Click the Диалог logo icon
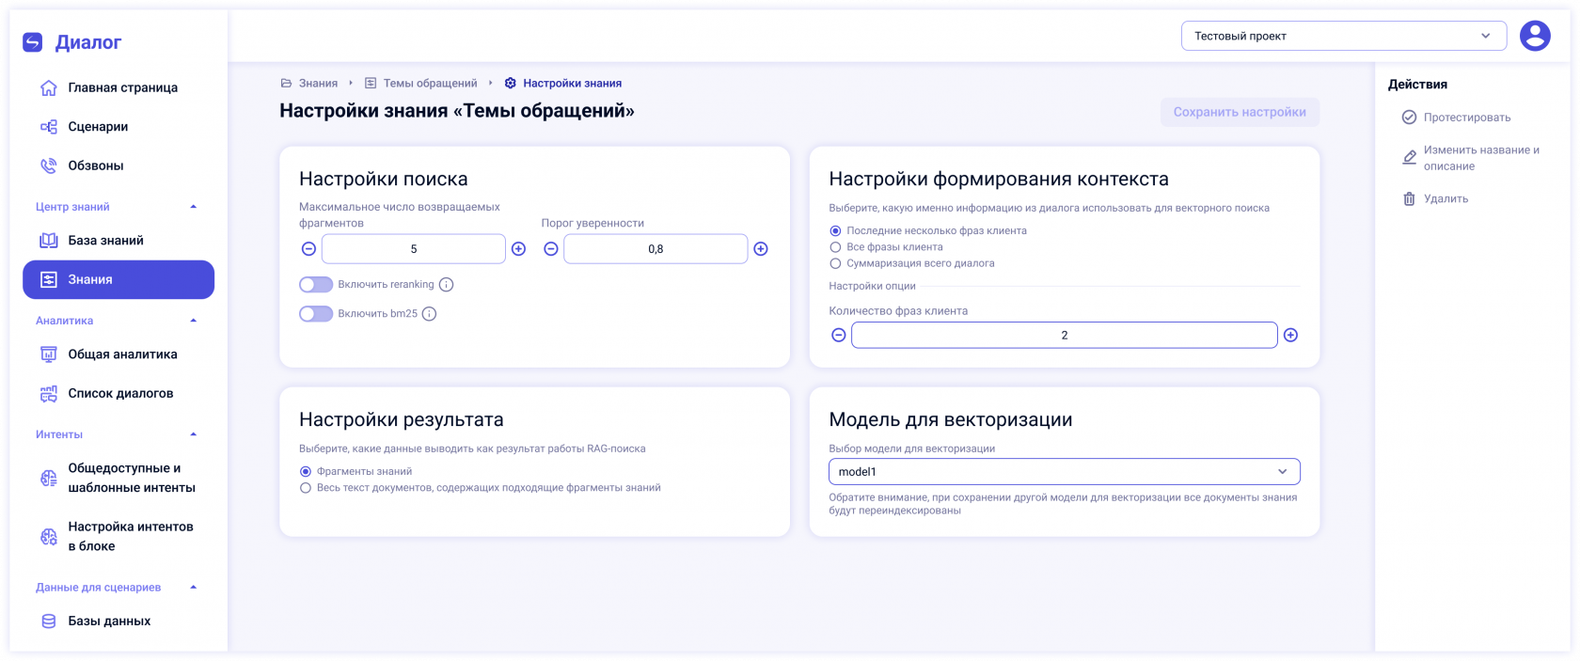 (x=33, y=42)
